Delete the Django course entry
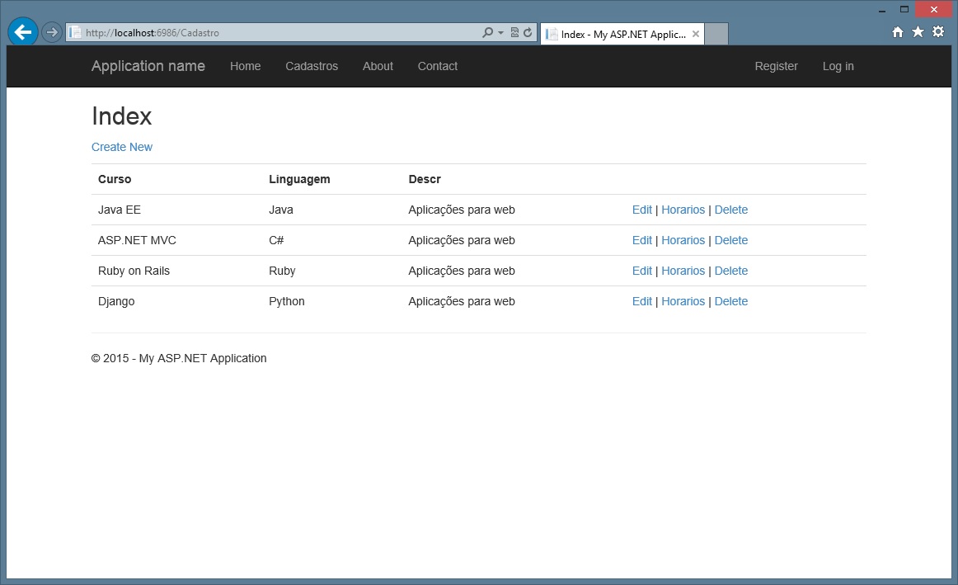958x585 pixels. pos(730,301)
